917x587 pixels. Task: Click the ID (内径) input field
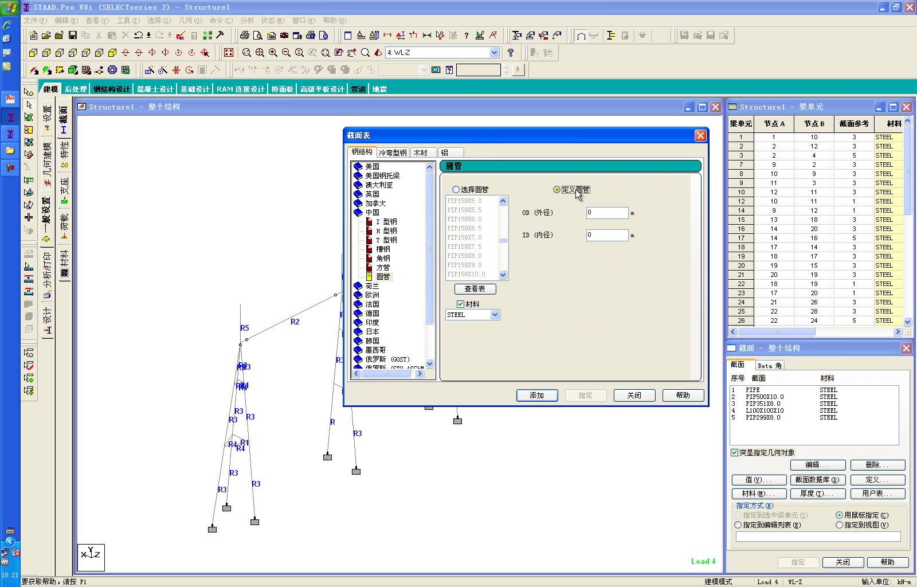(607, 235)
